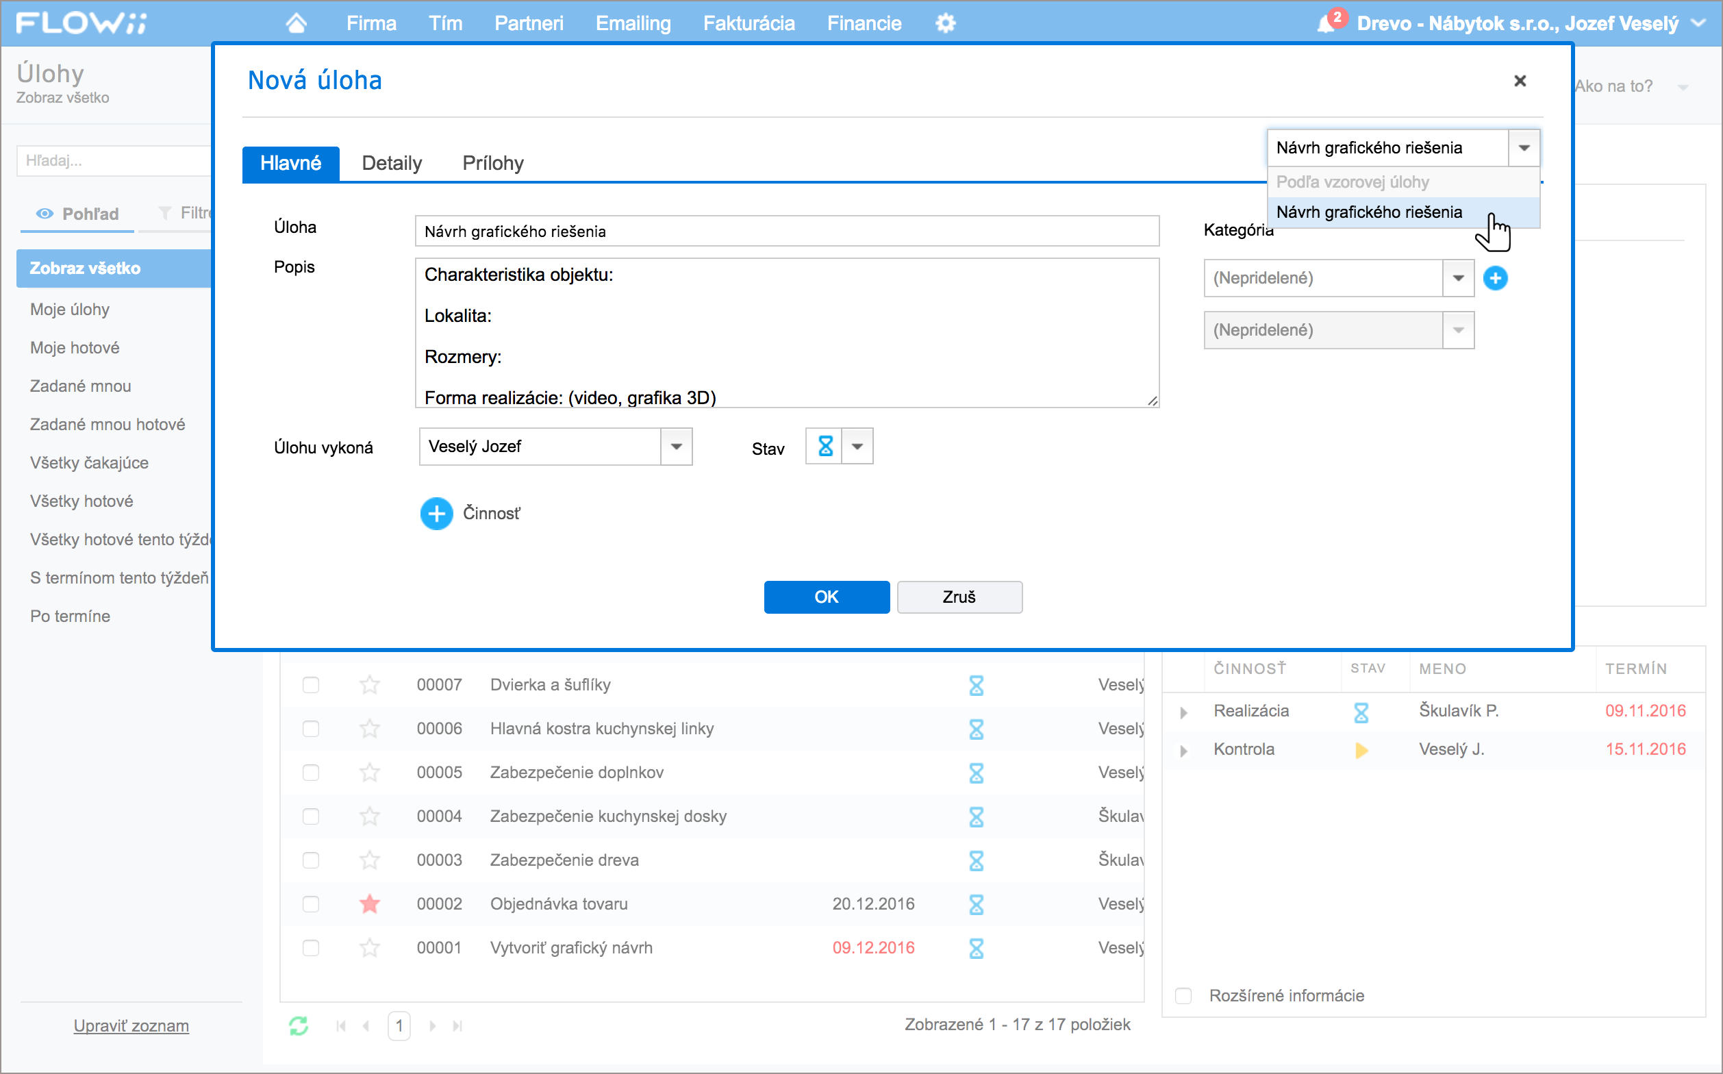Viewport: 1723px width, 1074px height.
Task: Open the Firma menu
Action: (370, 23)
